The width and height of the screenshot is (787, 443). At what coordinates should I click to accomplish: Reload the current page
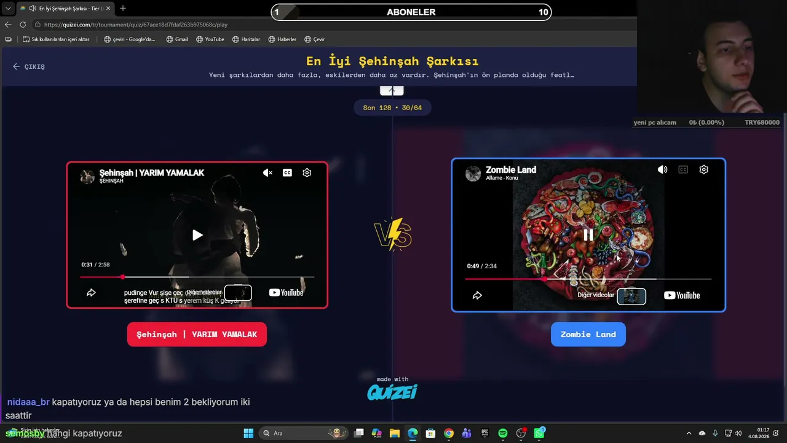pyautogui.click(x=23, y=25)
